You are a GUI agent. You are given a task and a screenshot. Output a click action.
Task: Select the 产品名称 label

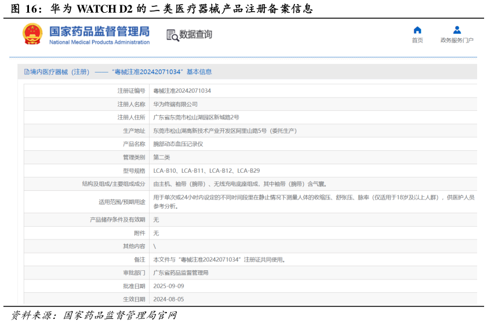tap(134, 144)
